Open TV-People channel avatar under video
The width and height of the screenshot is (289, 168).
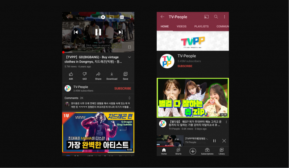point(68,88)
